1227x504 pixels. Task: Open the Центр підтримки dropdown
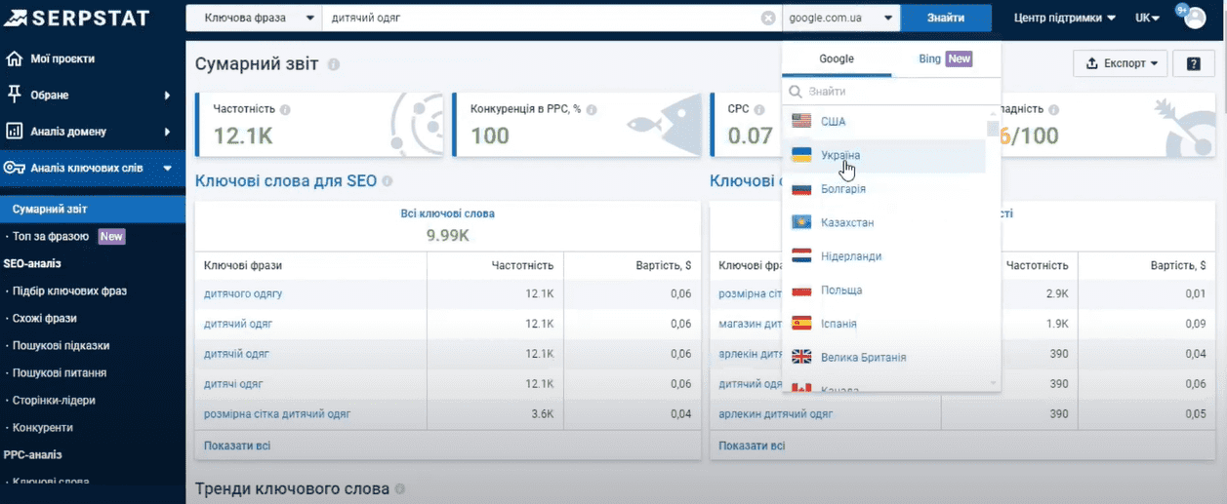[1065, 18]
